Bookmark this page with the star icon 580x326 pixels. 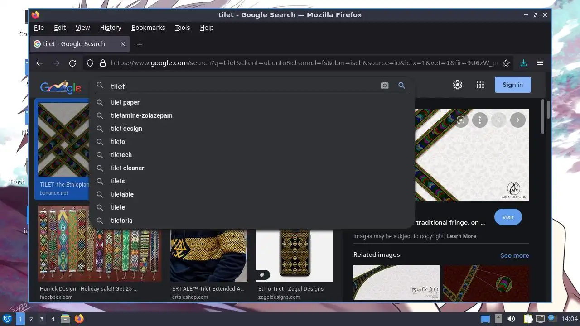click(x=506, y=63)
